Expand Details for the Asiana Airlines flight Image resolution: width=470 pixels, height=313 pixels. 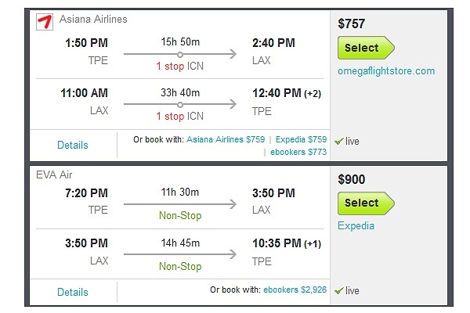pyautogui.click(x=72, y=145)
